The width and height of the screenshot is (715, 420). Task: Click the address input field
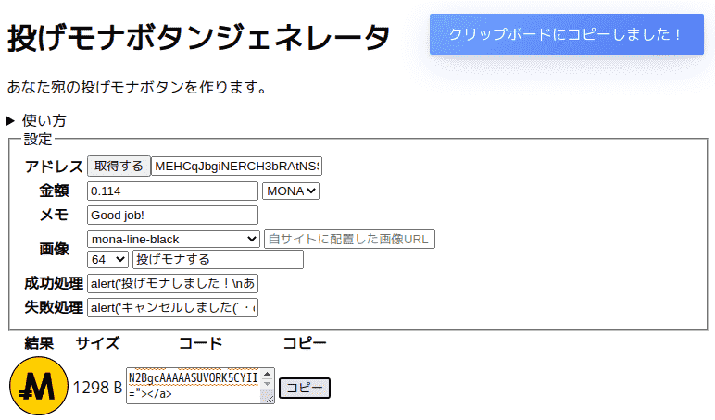[x=236, y=166]
